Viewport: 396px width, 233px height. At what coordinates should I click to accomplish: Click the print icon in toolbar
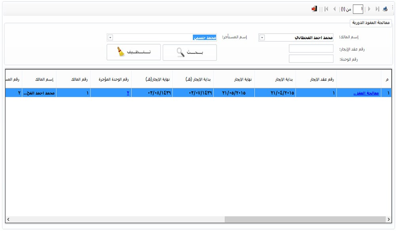tap(385, 9)
